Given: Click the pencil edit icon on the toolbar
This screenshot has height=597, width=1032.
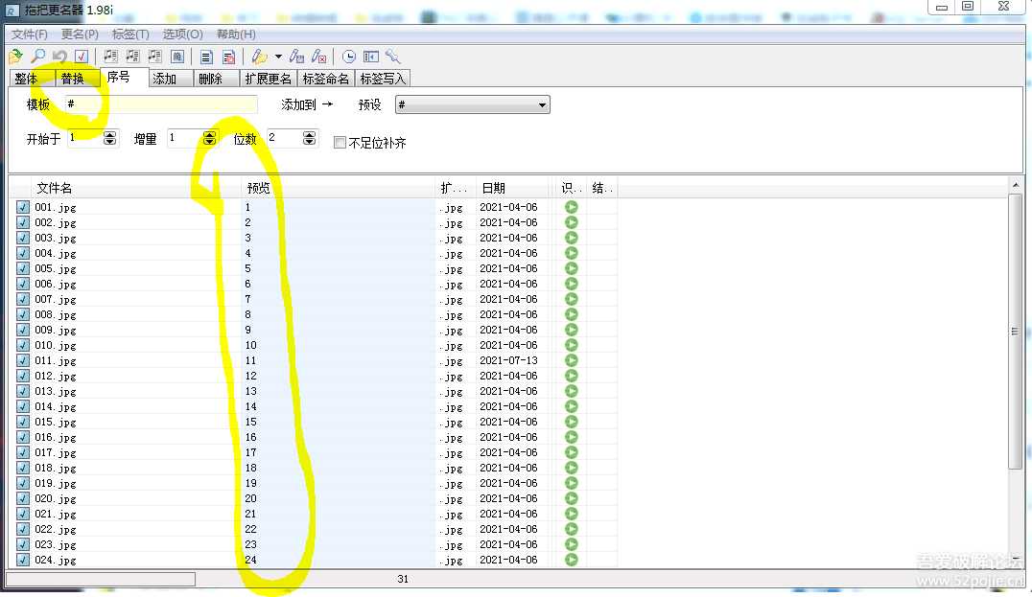Looking at the screenshot, I should point(258,57).
